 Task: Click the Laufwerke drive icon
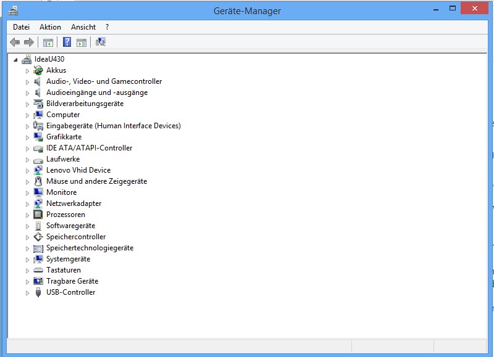pyautogui.click(x=38, y=160)
